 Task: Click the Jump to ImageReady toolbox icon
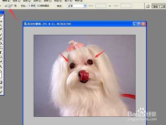click(1, 92)
